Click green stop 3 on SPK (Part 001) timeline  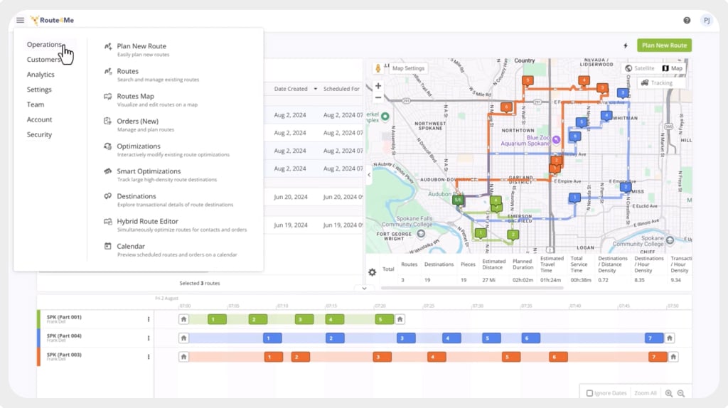tap(304, 319)
